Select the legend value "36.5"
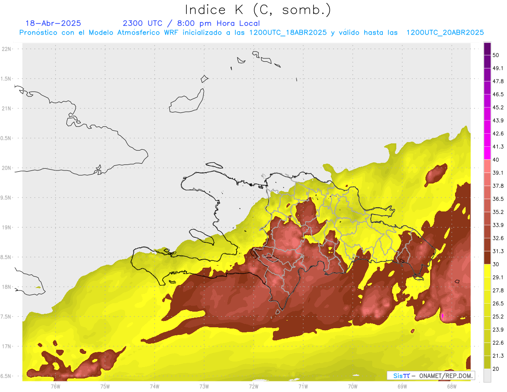 [x=498, y=199]
